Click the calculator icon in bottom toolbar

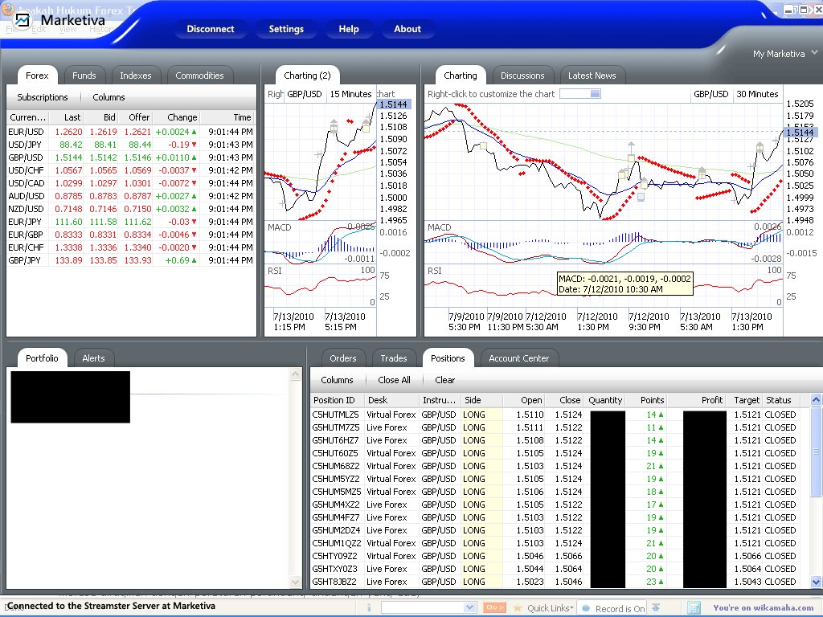tap(694, 607)
